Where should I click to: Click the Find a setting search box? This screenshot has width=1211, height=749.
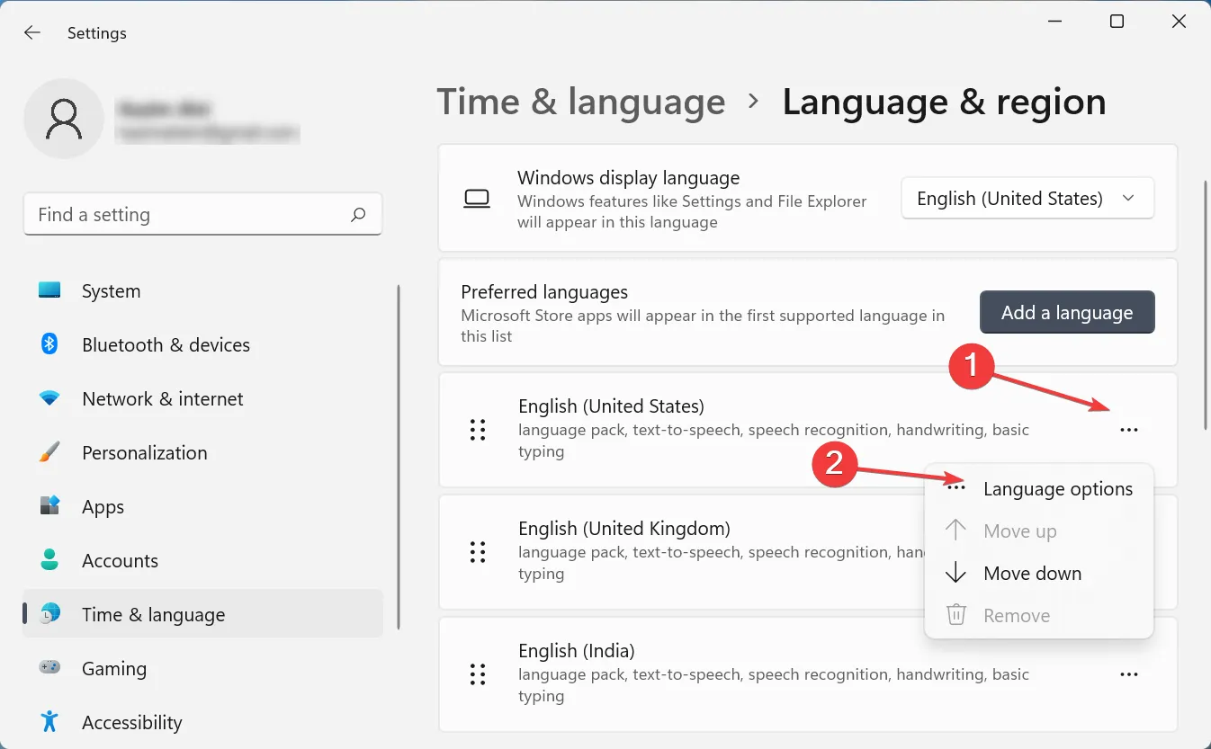(x=189, y=215)
